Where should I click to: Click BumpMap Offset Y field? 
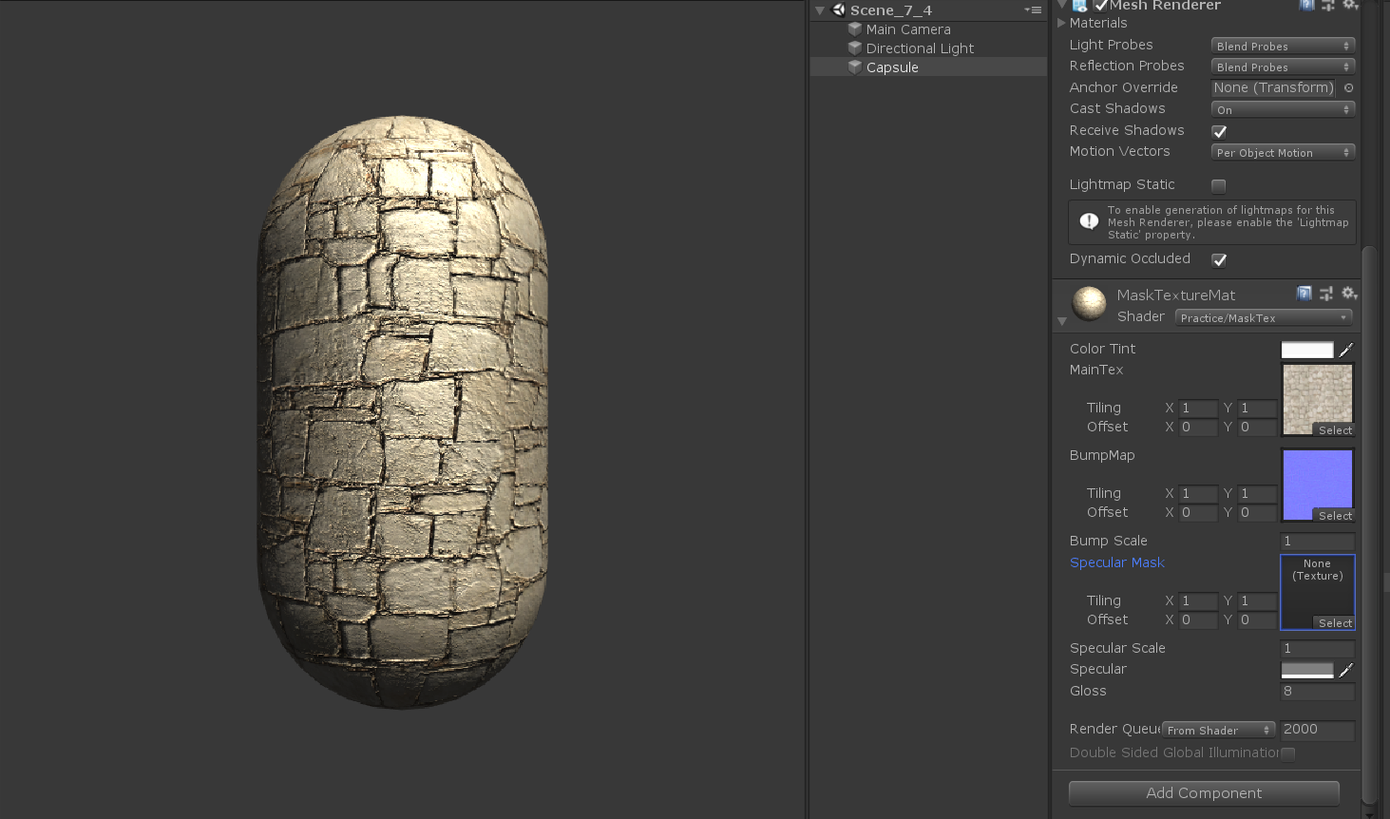pyautogui.click(x=1257, y=513)
